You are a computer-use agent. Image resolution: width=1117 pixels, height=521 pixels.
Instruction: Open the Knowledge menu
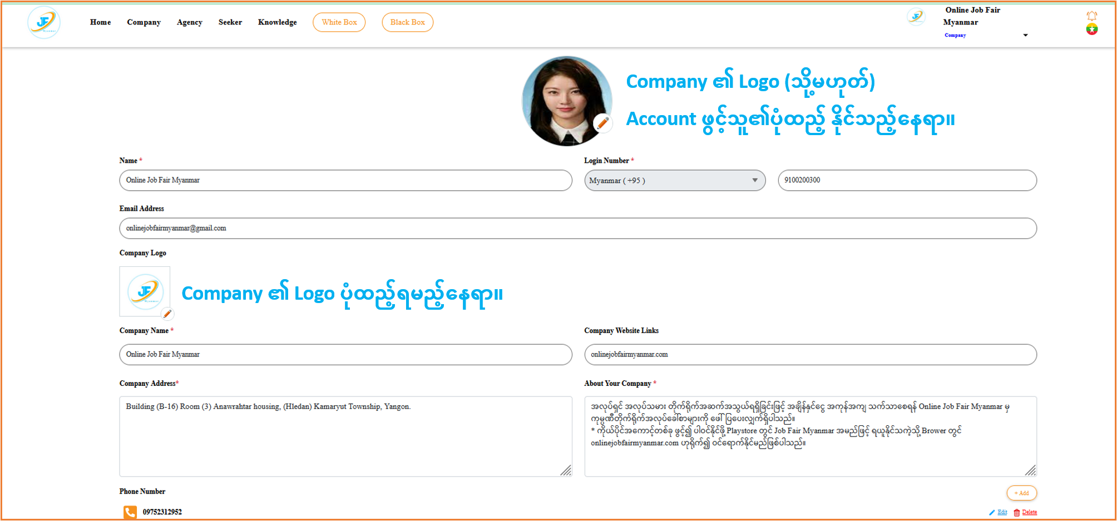(x=277, y=22)
